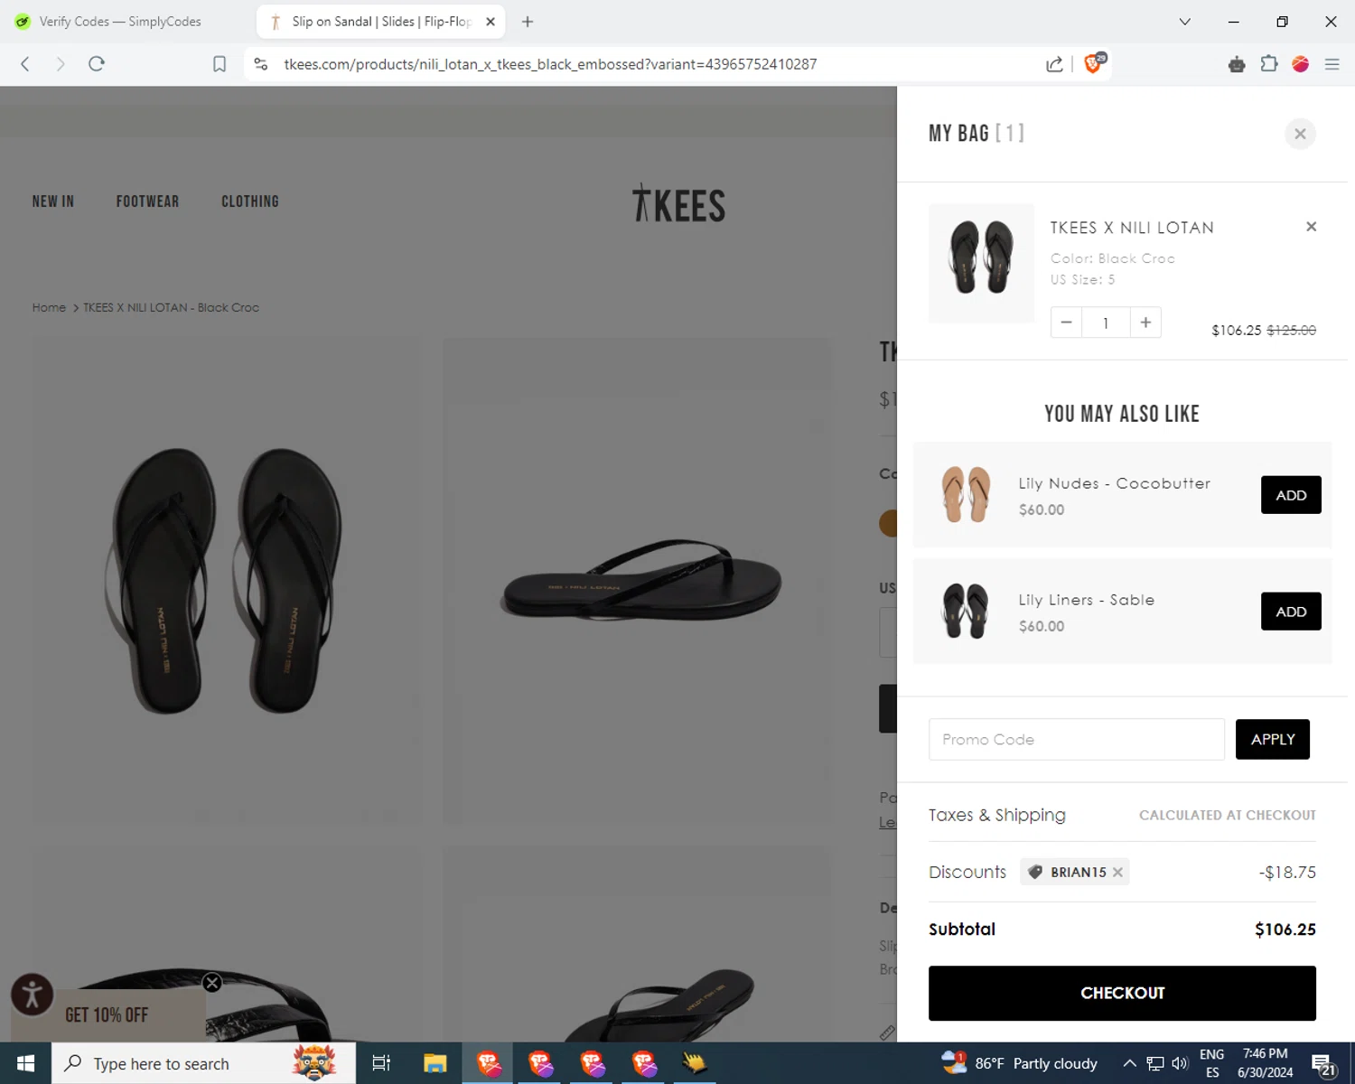
Task: Switch to the second Brave taskbar window
Action: click(540, 1063)
